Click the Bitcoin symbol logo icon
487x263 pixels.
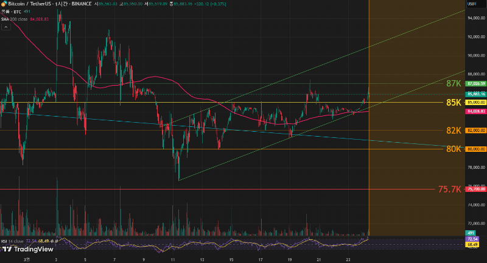coord(4,4)
